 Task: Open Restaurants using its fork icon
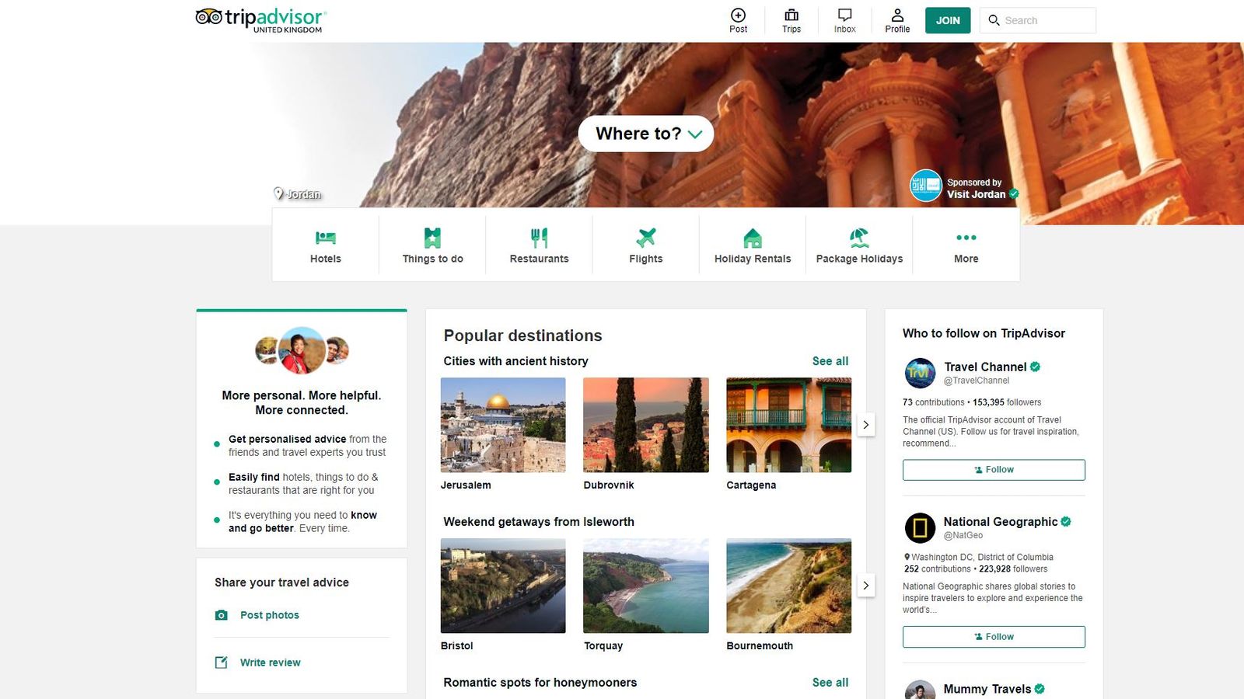(539, 244)
